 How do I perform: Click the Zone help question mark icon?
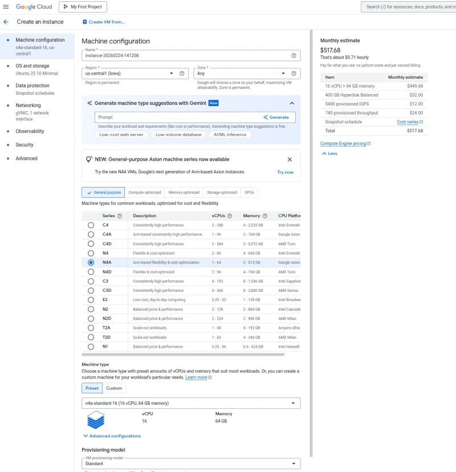pyautogui.click(x=294, y=74)
